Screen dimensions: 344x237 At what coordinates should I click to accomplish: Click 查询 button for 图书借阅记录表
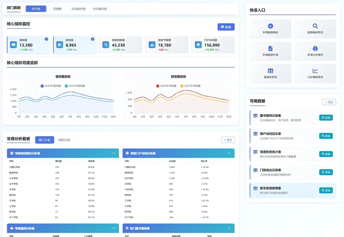pyautogui.click(x=326, y=118)
